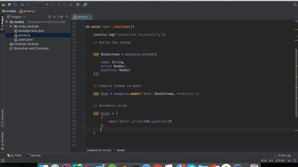Image resolution: width=298 pixels, height=167 pixels.
Task: Click the Search Everywhere magnifier icon
Action: click(x=295, y=5)
